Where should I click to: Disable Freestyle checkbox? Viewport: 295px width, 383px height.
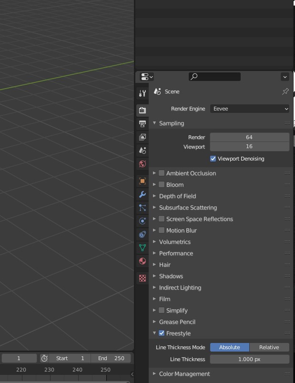[161, 333]
